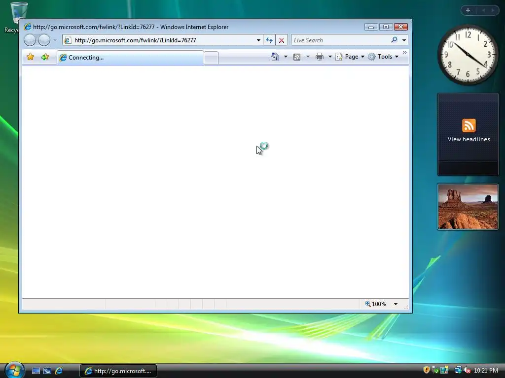The height and width of the screenshot is (378, 505).
Task: Click the tray icon right of shield
Action: (435, 370)
